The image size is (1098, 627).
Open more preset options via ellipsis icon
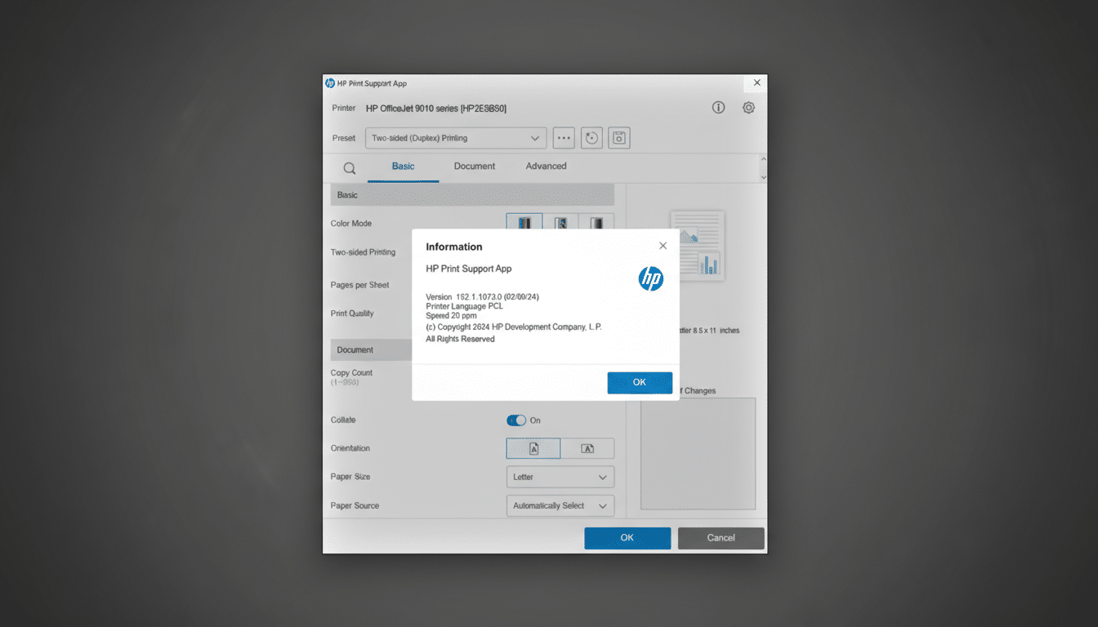click(564, 137)
